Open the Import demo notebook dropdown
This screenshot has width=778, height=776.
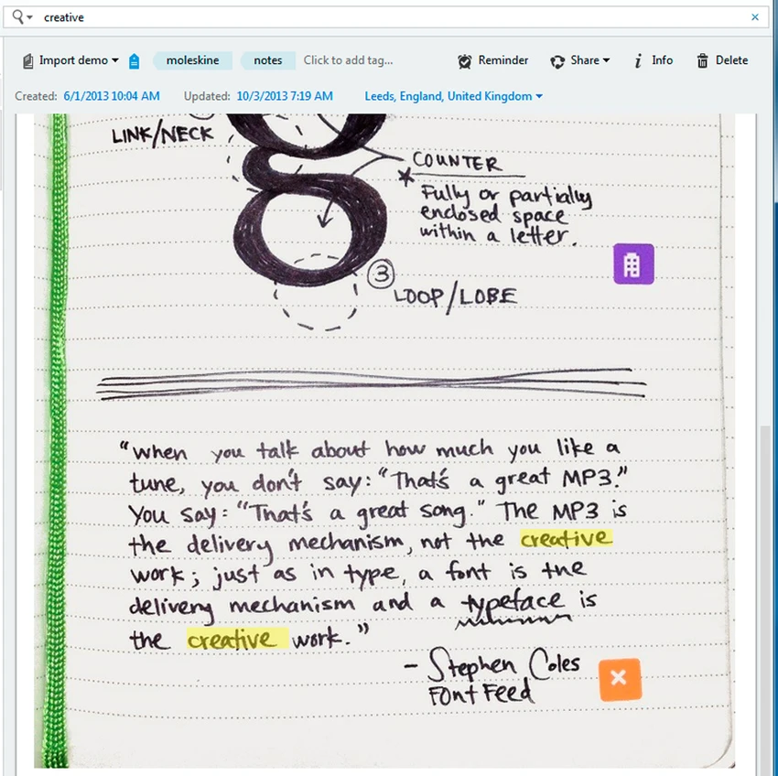click(71, 60)
